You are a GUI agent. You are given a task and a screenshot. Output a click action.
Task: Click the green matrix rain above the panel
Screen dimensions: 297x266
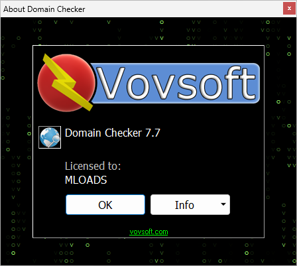click(148, 31)
